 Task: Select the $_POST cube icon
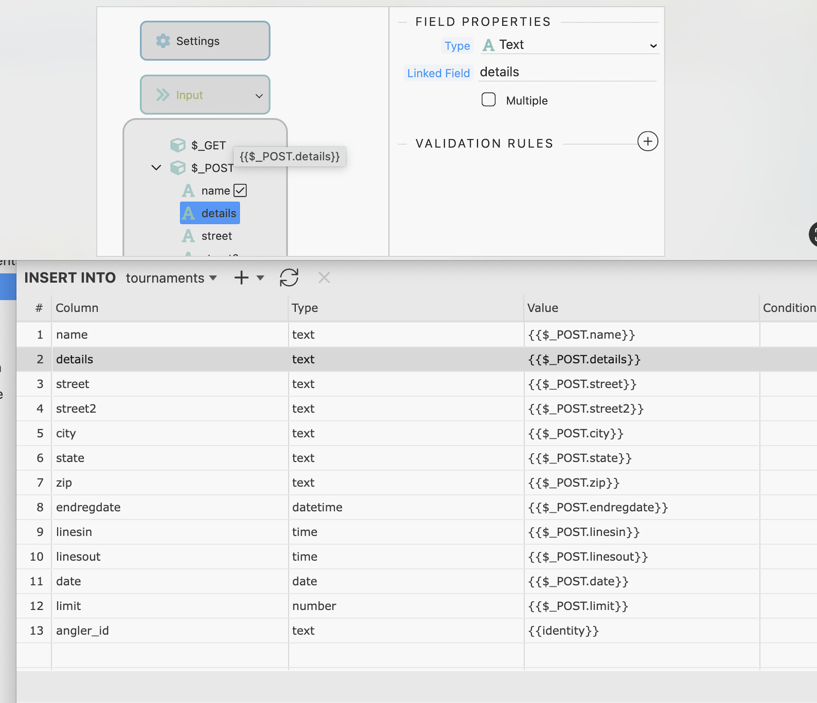coord(178,168)
